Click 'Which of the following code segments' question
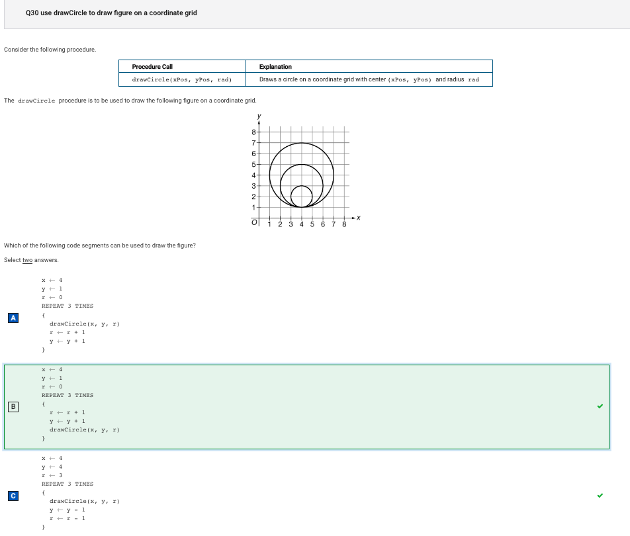Screen dimensions: 630x536 coord(100,246)
